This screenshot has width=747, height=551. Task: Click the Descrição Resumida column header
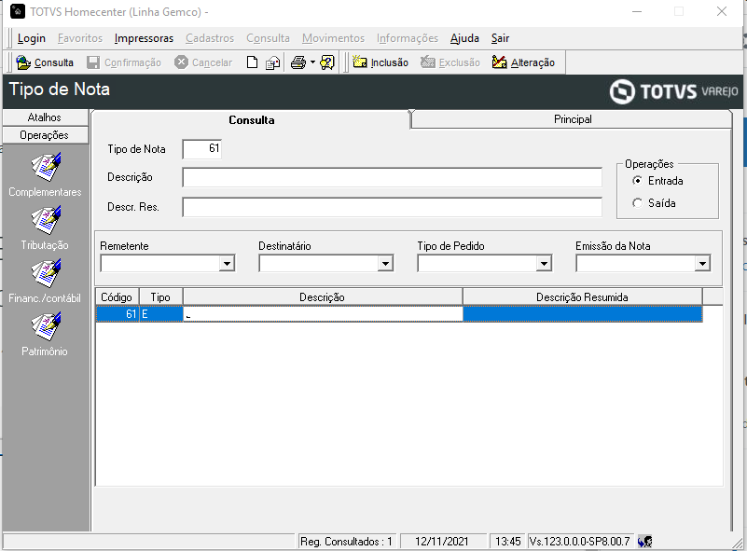pos(582,297)
